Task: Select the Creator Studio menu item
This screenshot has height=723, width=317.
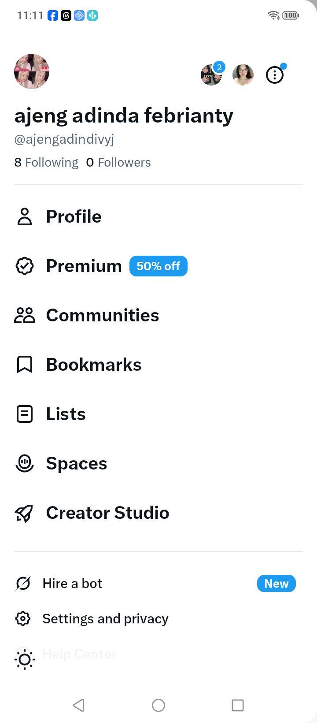Action: click(x=158, y=513)
